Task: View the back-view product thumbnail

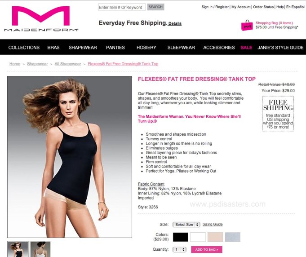Action: point(40,249)
